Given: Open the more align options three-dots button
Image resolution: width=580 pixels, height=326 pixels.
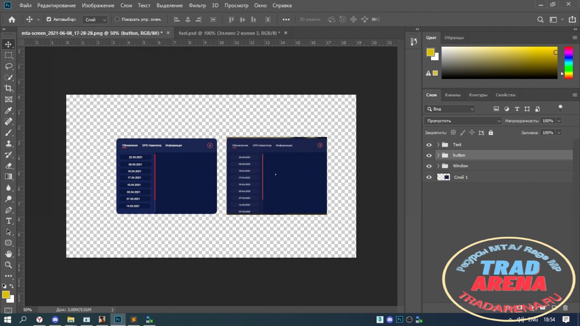Looking at the screenshot, I should (286, 19).
